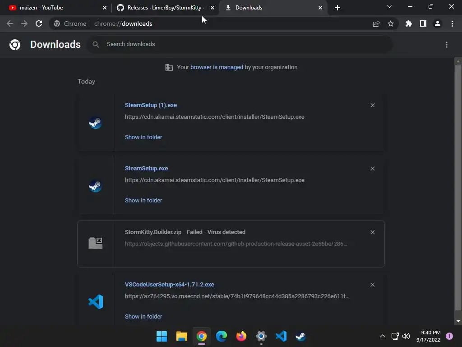462x347 pixels.
Task: Click the downloads page vertical scrollbar
Action: [458, 188]
